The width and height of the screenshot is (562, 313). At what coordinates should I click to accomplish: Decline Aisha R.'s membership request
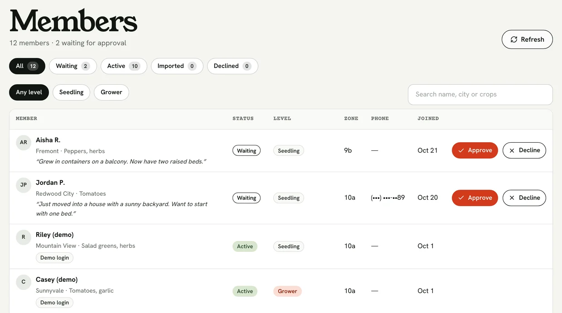[x=524, y=150]
